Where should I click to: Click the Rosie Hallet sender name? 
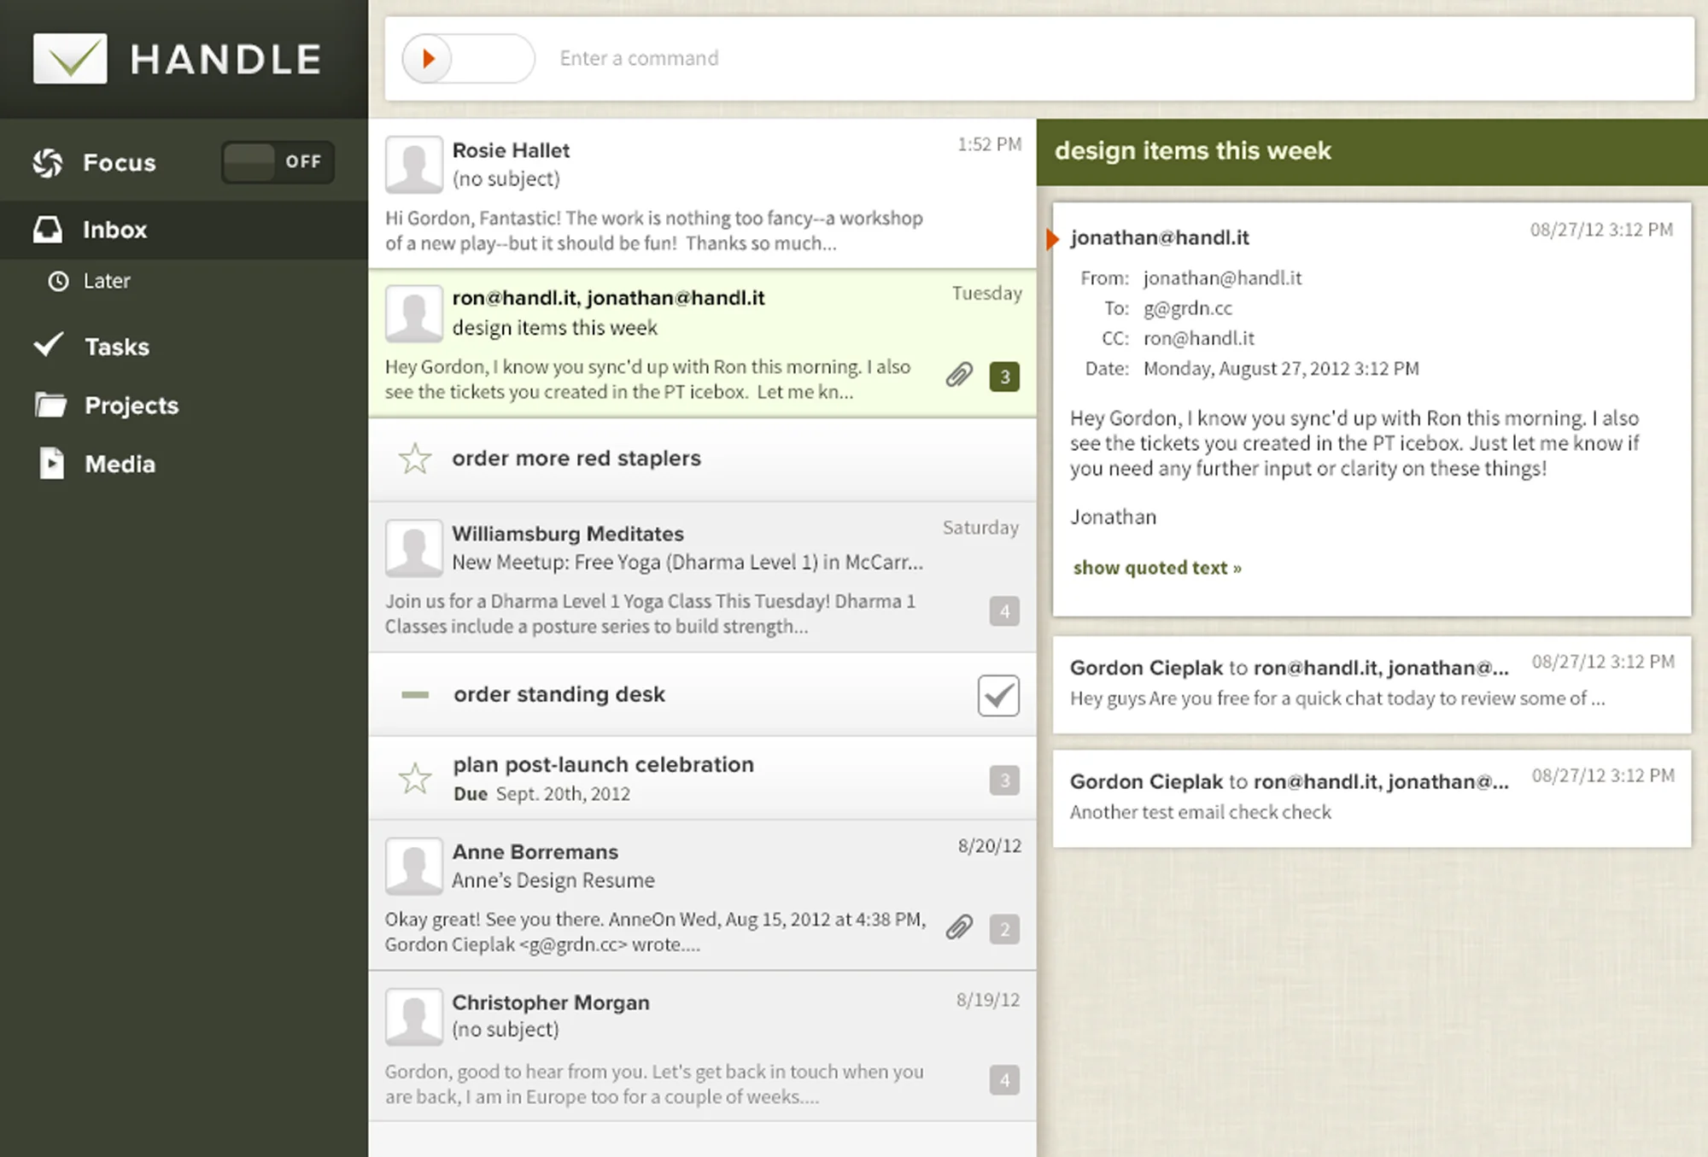click(x=511, y=150)
